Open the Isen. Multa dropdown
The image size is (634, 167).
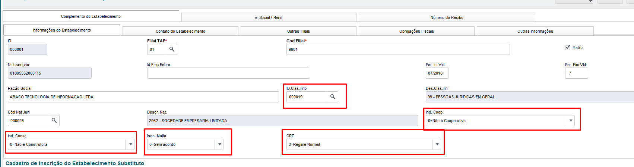[219, 144]
